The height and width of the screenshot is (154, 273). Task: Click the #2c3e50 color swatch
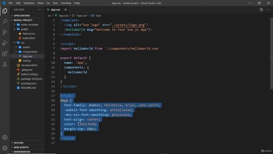coord(79,124)
